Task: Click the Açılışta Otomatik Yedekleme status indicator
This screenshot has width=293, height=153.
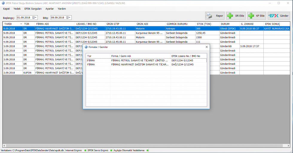Action: pos(147,150)
